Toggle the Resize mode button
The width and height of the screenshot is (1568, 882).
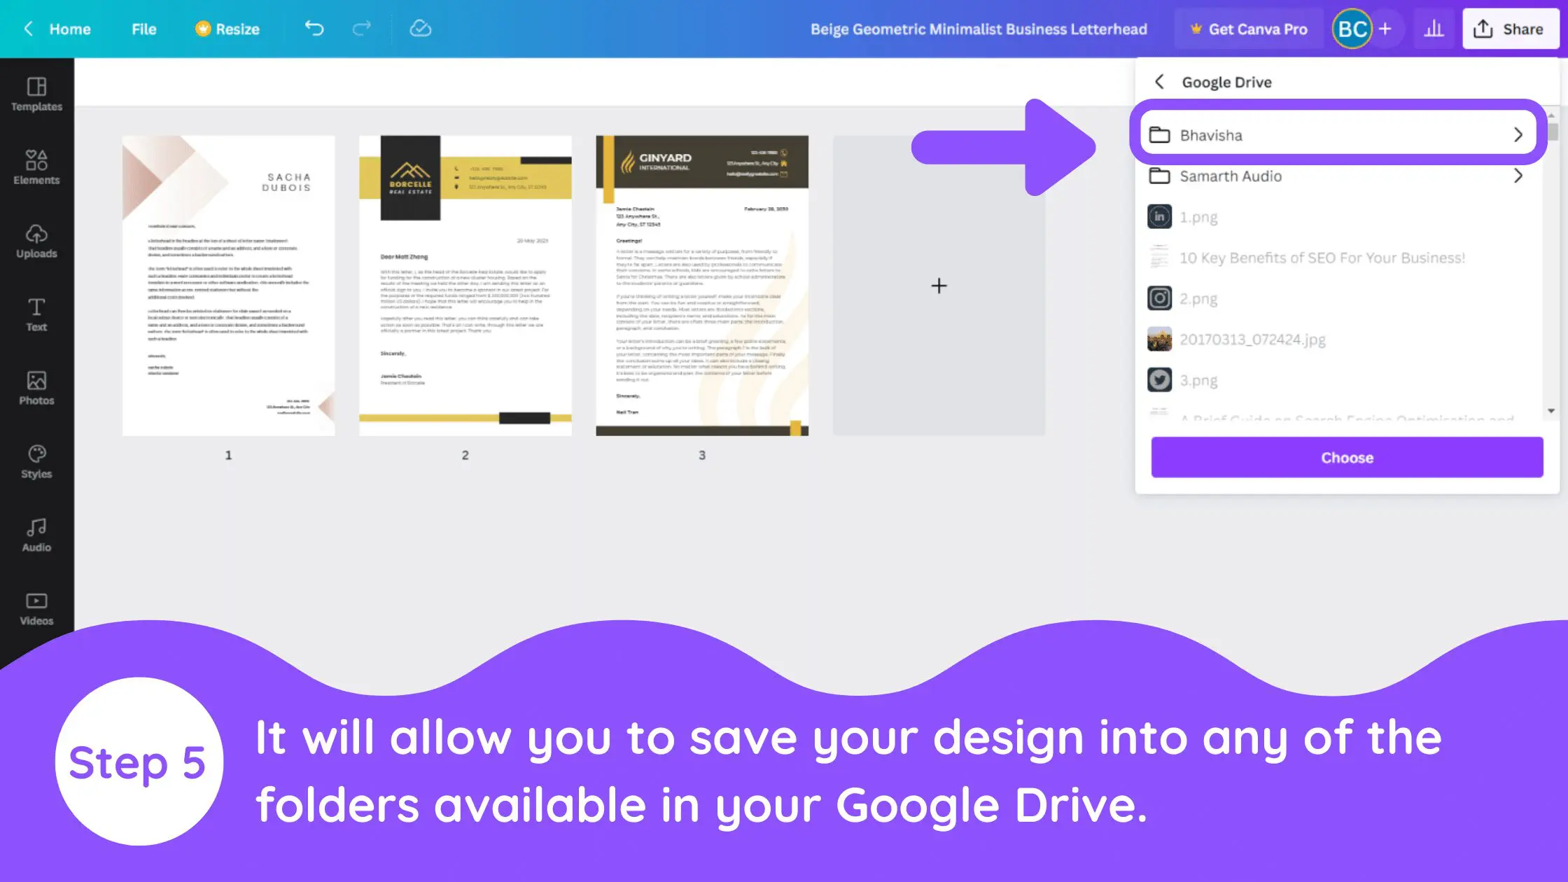click(x=226, y=29)
